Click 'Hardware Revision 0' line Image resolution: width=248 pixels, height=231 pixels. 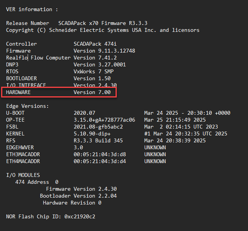point(72,203)
